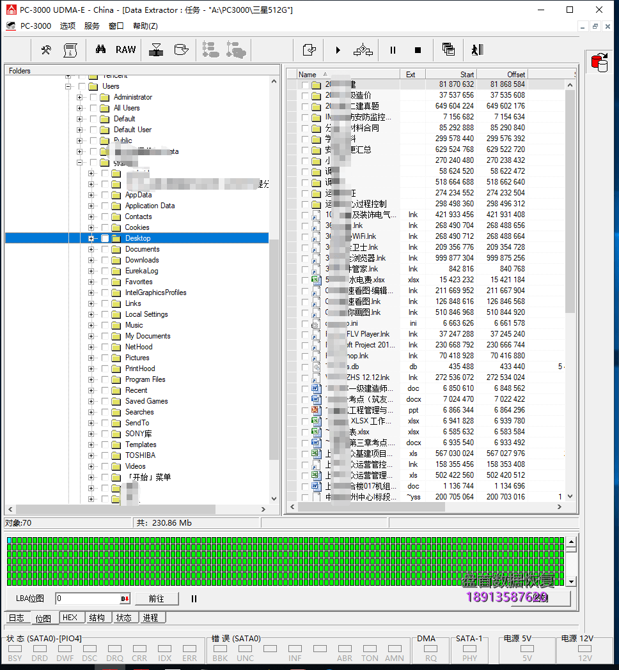Click the LBA位图 input field

click(x=88, y=598)
